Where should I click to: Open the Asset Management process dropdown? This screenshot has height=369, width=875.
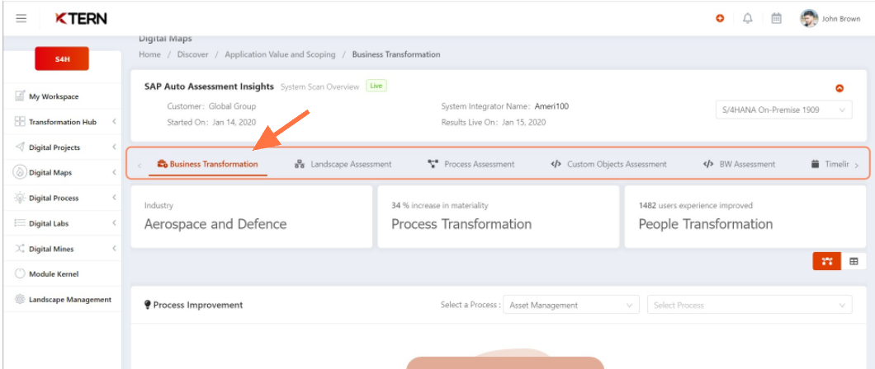point(571,305)
